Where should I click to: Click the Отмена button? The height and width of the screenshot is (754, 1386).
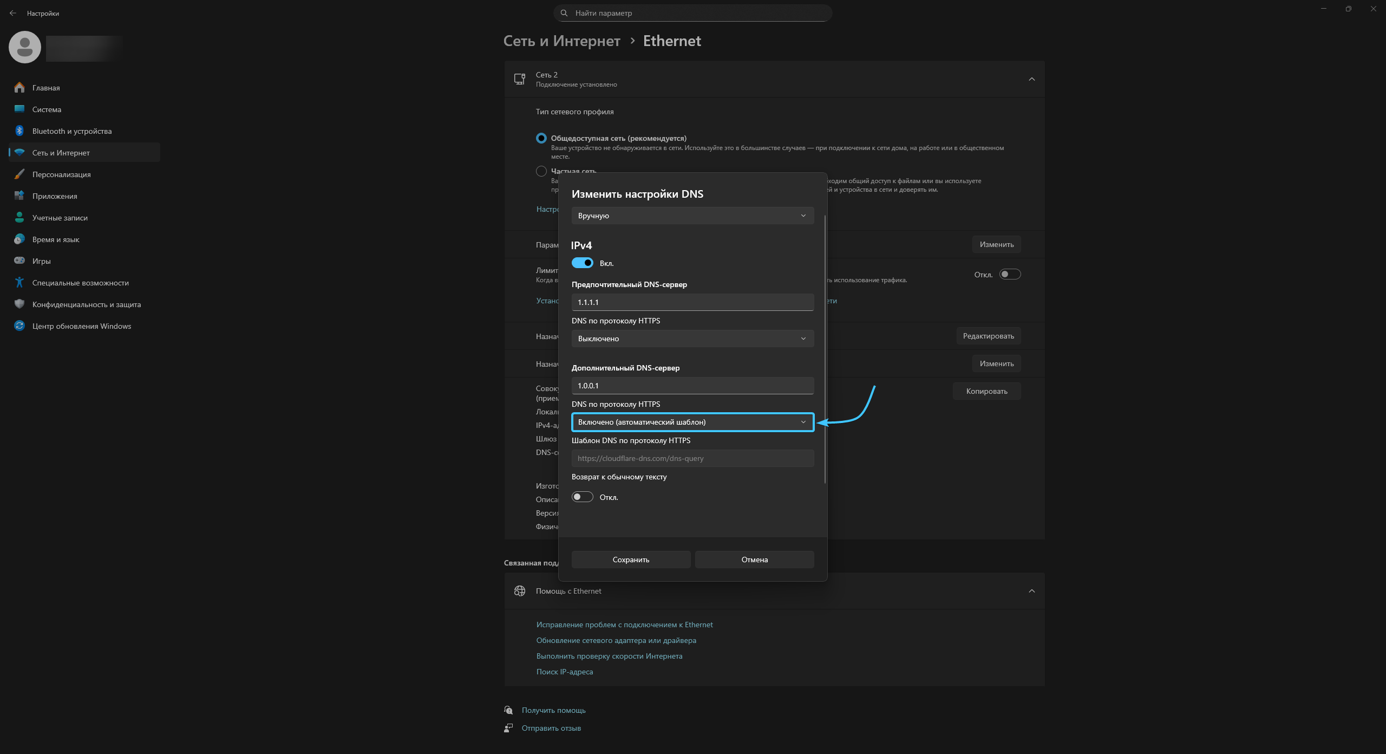tap(754, 560)
